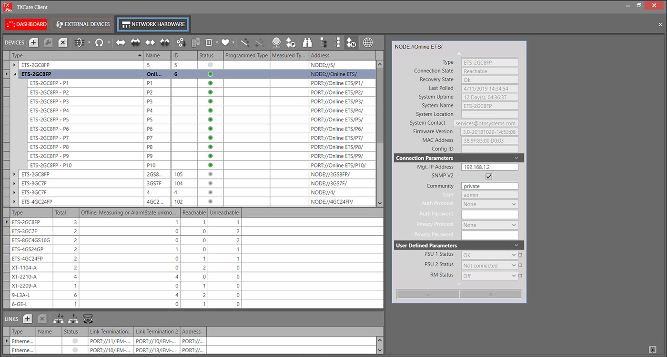Click the globe network icon

point(368,42)
